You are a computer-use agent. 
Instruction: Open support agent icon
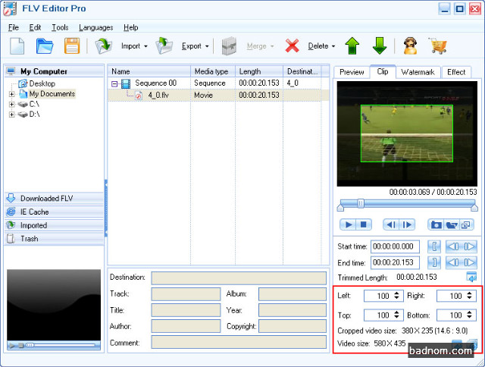point(411,46)
